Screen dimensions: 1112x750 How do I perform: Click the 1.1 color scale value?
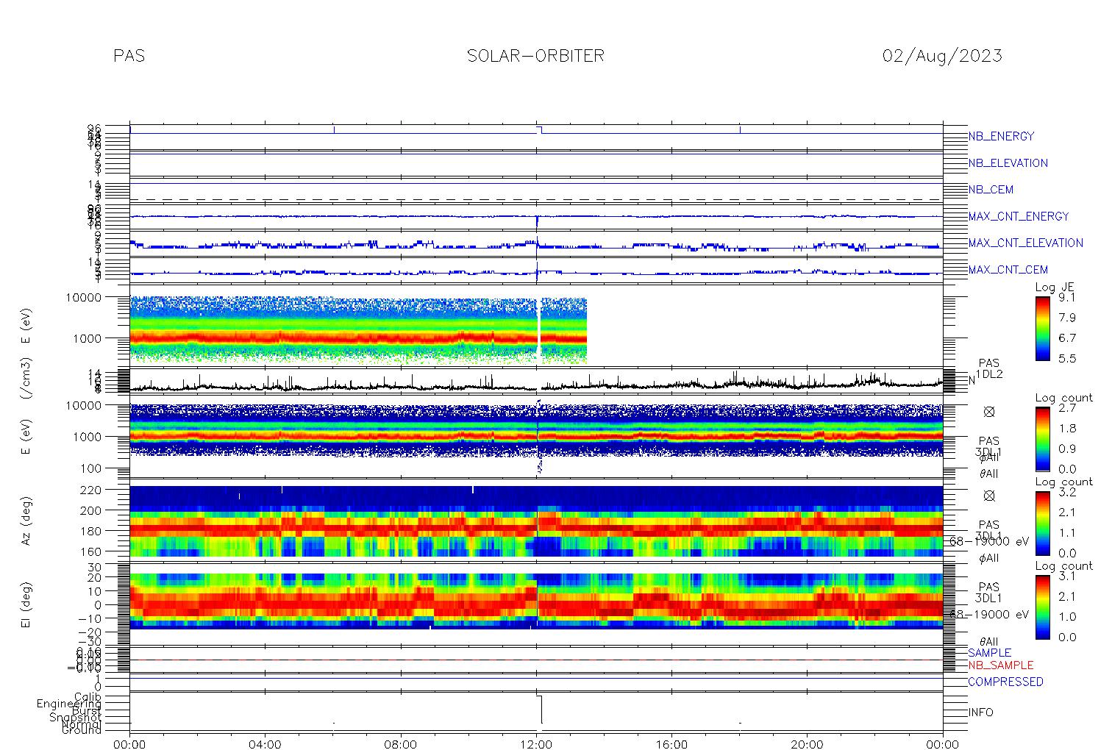tap(1067, 533)
